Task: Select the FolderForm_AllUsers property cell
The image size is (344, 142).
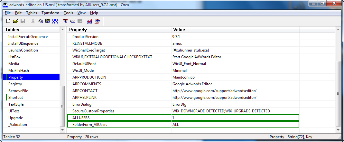Action: coord(119,125)
